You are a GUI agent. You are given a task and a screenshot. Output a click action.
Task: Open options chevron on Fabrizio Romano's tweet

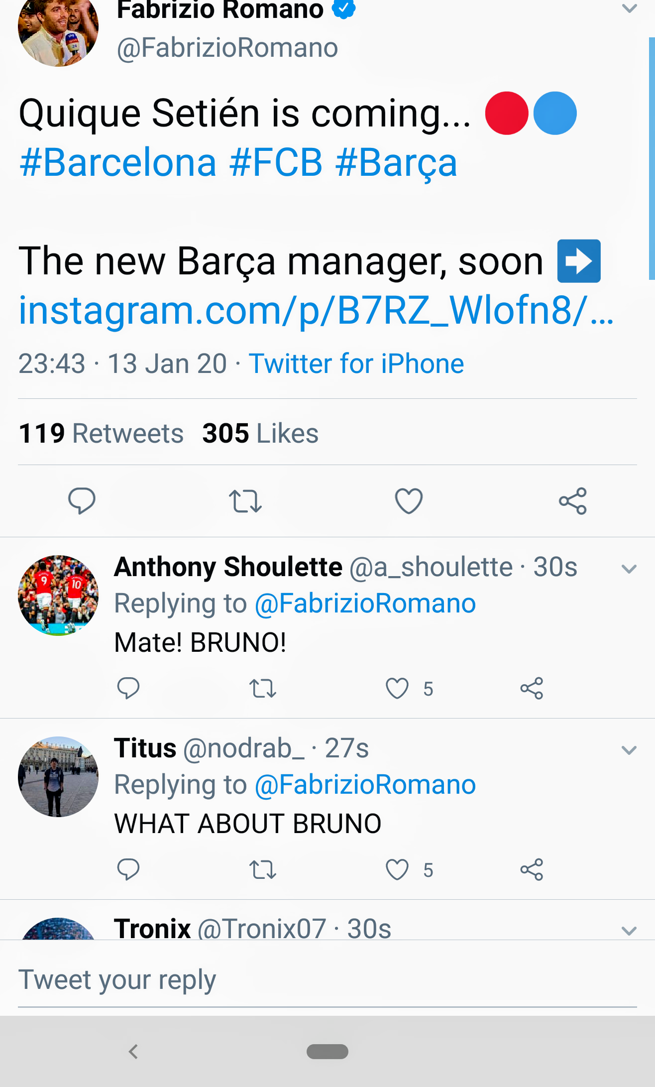click(630, 8)
